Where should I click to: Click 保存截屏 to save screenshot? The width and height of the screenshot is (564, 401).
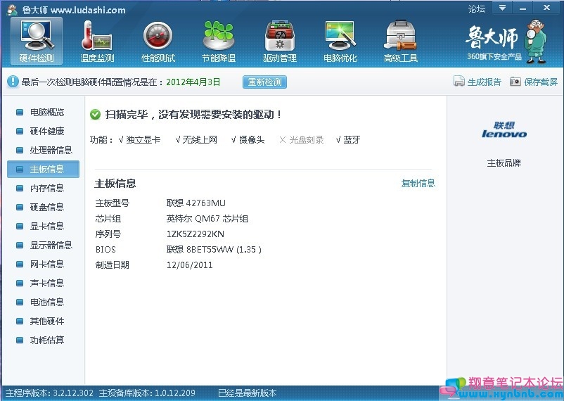tap(541, 82)
